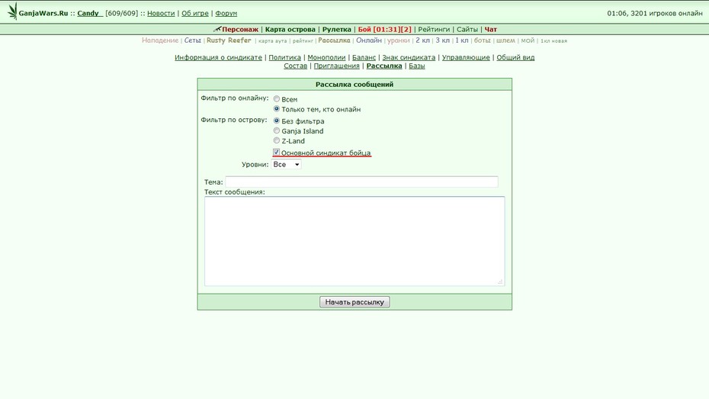Click the 'мой' quick link
709x399 pixels.
coord(528,40)
